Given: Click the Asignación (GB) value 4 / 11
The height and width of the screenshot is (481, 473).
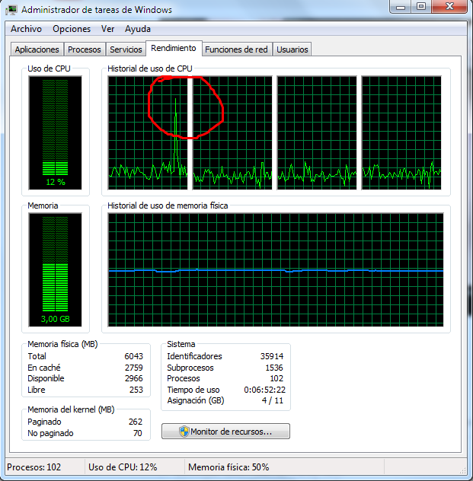Looking at the screenshot, I should click(273, 400).
